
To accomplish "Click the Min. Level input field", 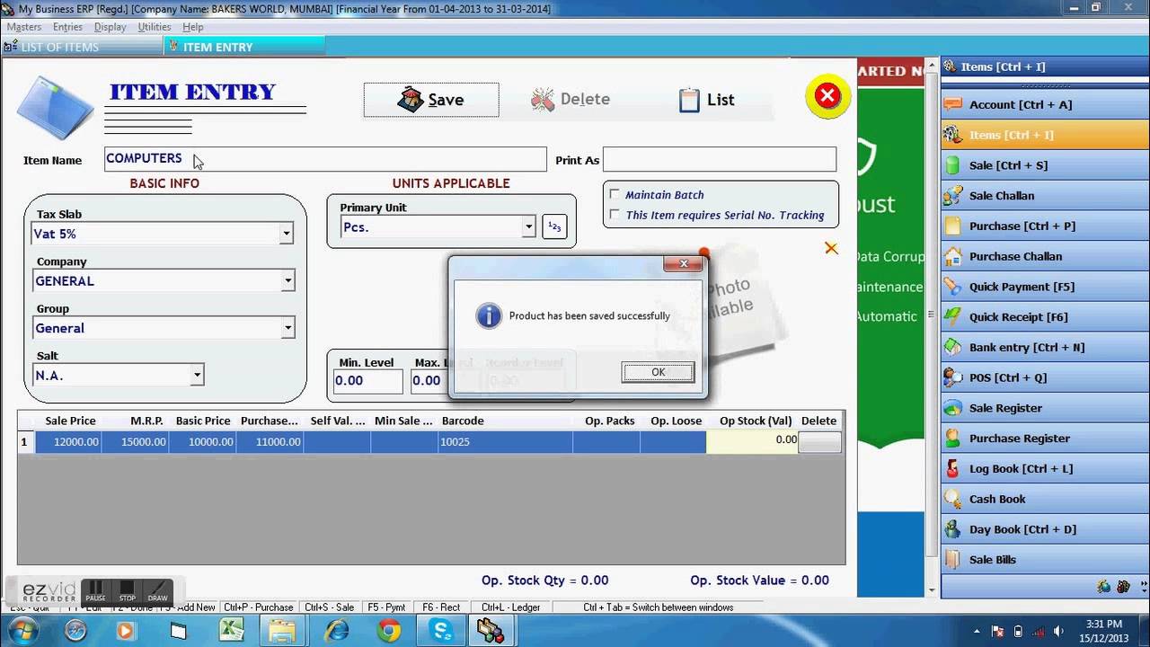I will pos(367,381).
